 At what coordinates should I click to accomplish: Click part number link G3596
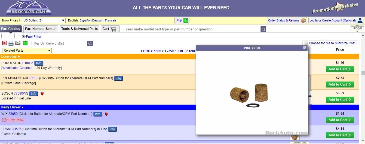tap(17, 129)
